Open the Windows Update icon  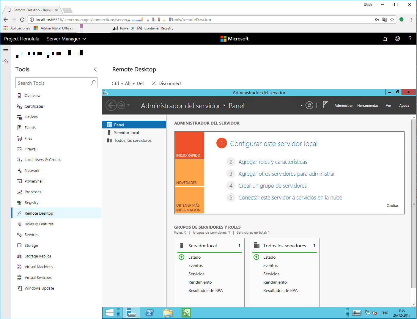(x=19, y=288)
